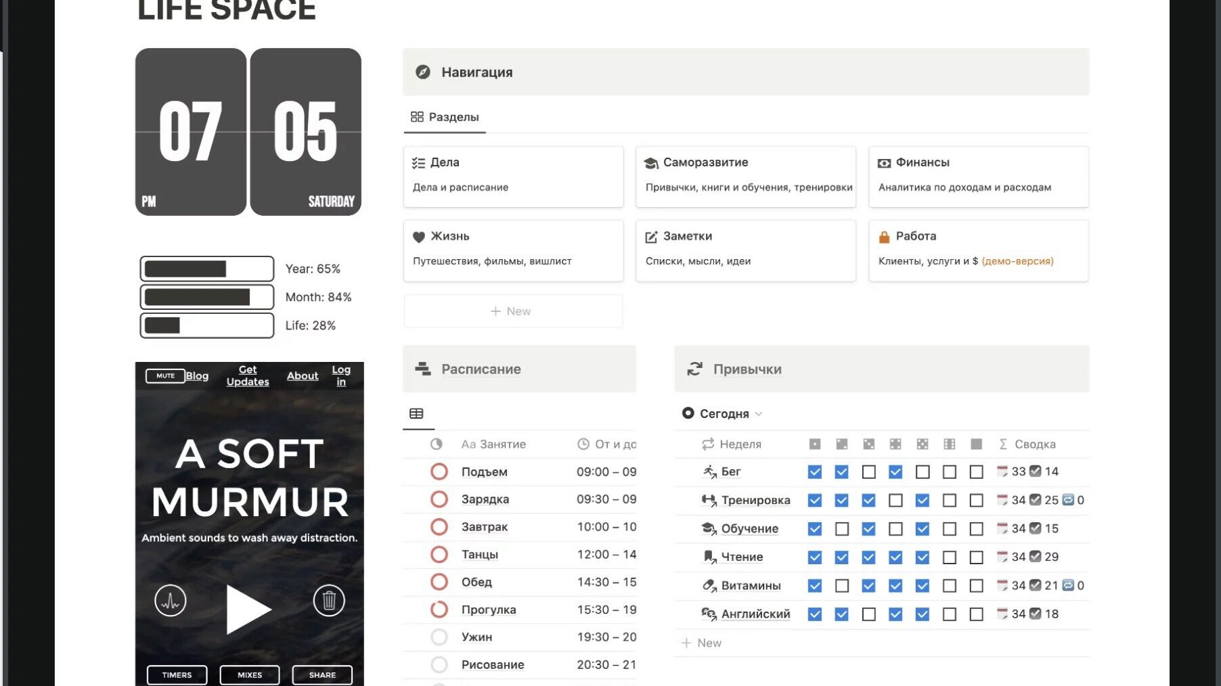Click the Year 65% progress bar
1221x686 pixels.
click(206, 269)
